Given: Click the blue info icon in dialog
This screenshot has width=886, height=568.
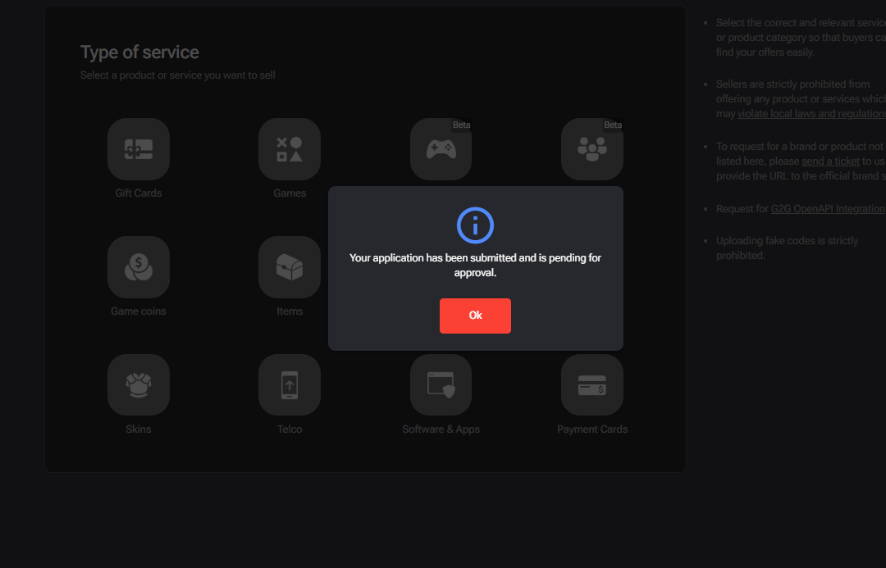Looking at the screenshot, I should click(475, 225).
